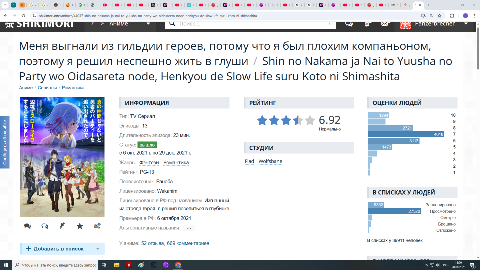The height and width of the screenshot is (270, 480).
Task: Click the star favorite icon under poster
Action: (x=80, y=226)
